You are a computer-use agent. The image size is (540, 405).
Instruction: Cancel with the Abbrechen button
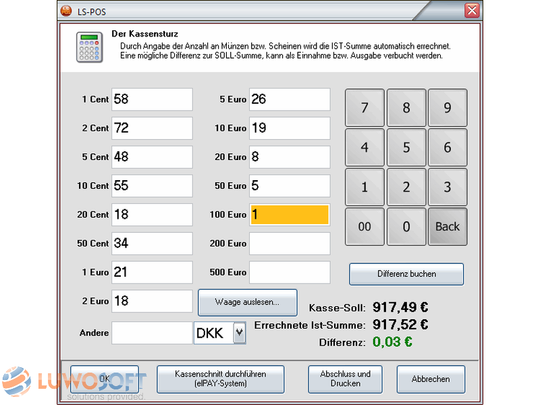[x=431, y=379]
